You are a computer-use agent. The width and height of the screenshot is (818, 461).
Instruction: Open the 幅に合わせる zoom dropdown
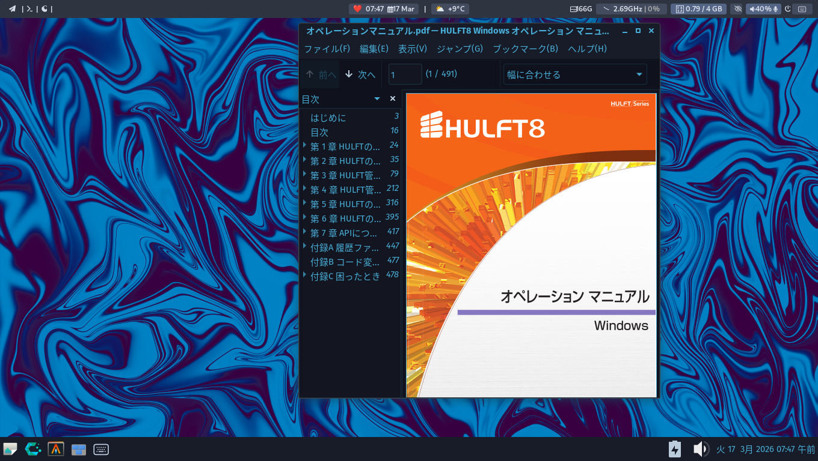click(575, 74)
